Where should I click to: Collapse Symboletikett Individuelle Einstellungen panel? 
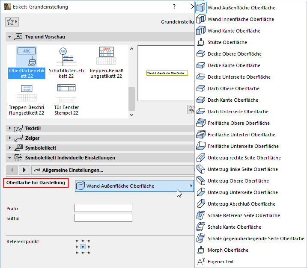point(9,158)
